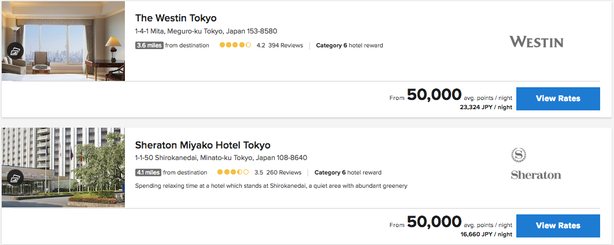Read the 394 Reviews for Westin
This screenshot has height=245, width=614.
(x=286, y=46)
